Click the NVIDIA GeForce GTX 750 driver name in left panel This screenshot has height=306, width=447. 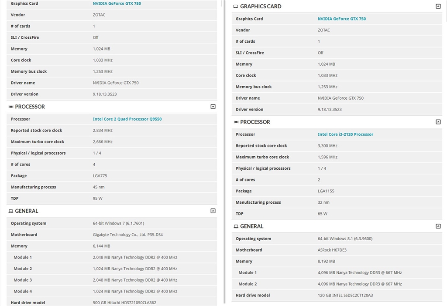[x=116, y=83]
